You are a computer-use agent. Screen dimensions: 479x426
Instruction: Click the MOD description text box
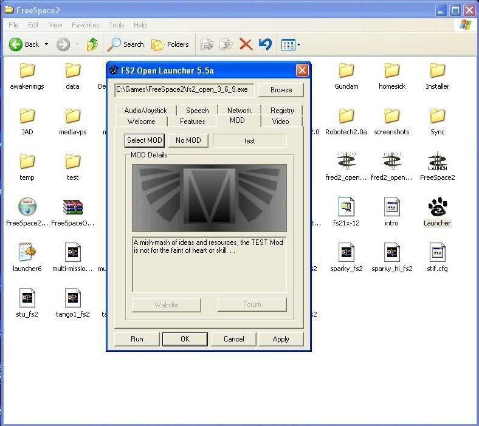[x=209, y=264]
